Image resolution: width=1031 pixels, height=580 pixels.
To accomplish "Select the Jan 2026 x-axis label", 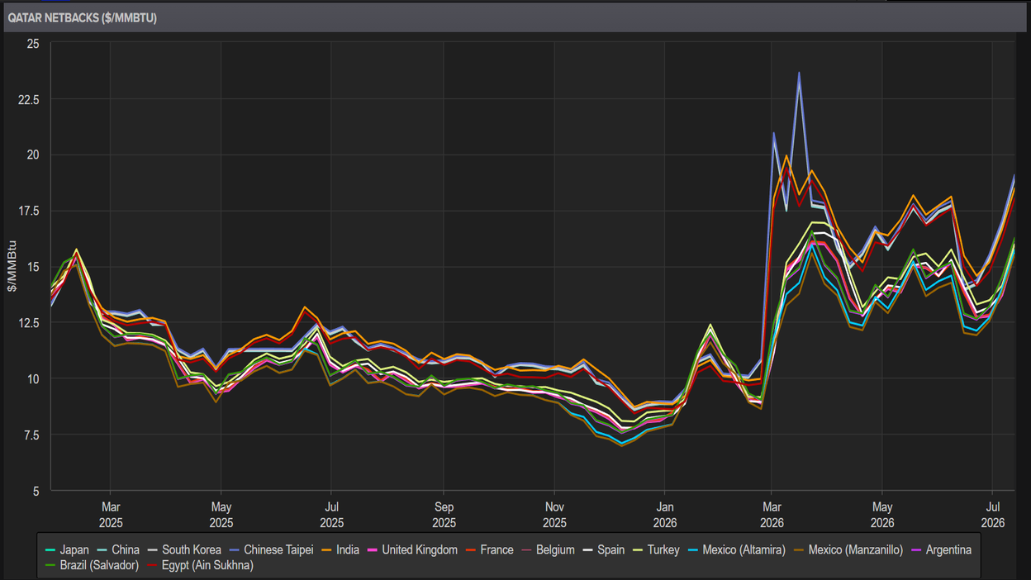I will click(665, 515).
